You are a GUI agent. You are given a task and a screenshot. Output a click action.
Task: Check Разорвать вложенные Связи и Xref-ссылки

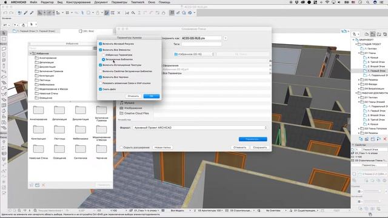click(100, 84)
